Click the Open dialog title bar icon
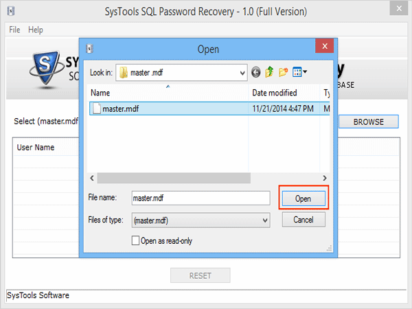 [89, 49]
